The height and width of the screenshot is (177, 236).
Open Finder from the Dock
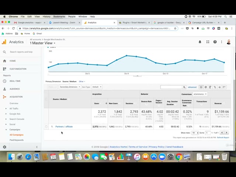tap(11, 157)
